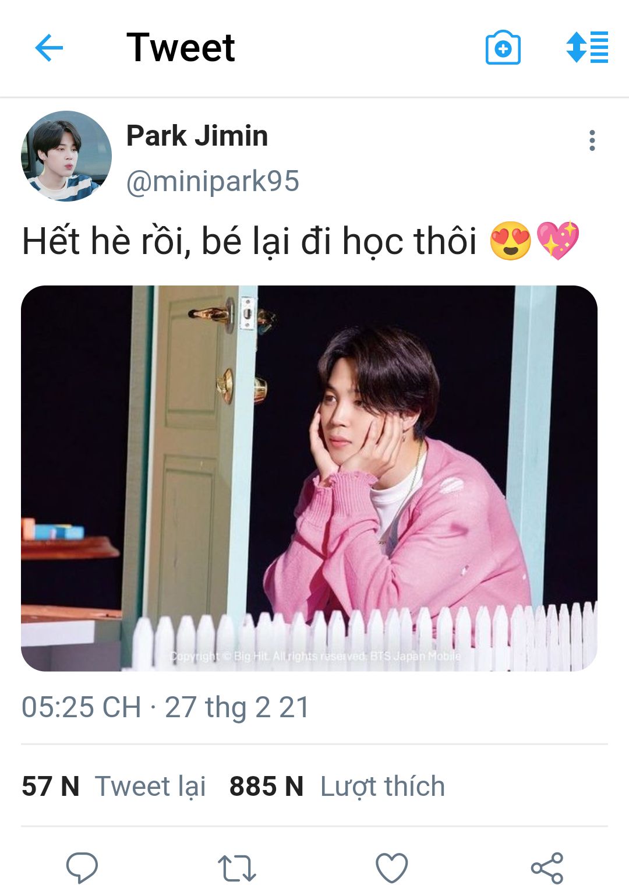Toggle the heart like icon

[x=391, y=868]
